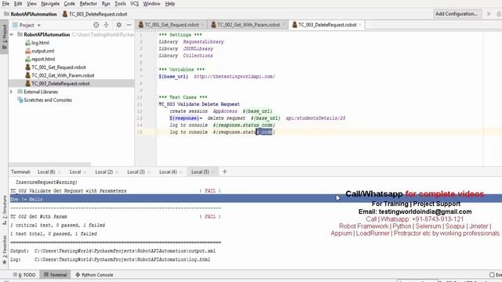Screen dimensions: 502x282
Task: Add a new terminal session with plus
Action: 225,172
